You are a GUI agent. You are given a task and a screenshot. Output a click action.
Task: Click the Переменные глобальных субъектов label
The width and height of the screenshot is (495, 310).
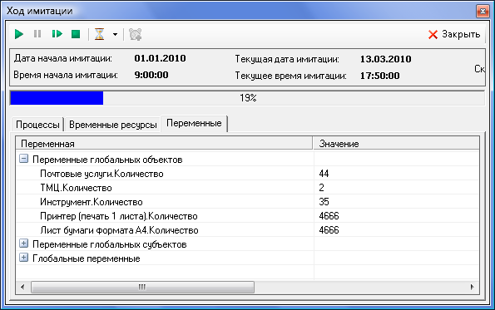coord(110,244)
